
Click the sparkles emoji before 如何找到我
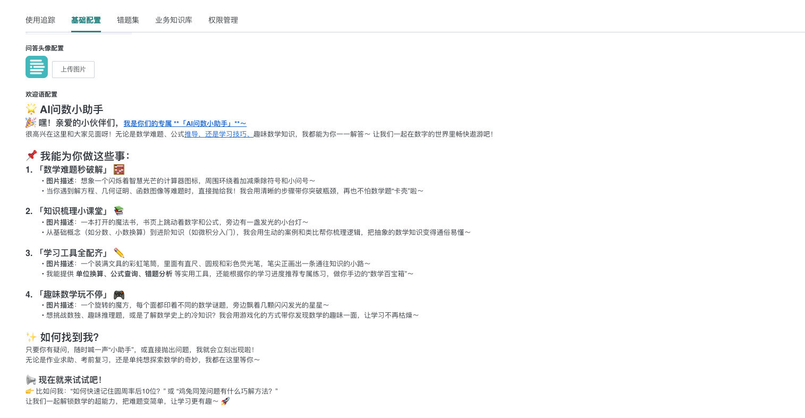tap(31, 337)
